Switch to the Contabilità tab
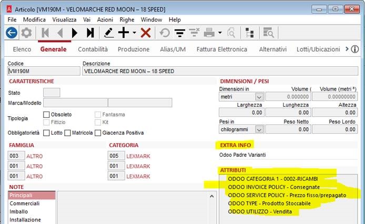This screenshot has height=224, width=365. [x=93, y=49]
